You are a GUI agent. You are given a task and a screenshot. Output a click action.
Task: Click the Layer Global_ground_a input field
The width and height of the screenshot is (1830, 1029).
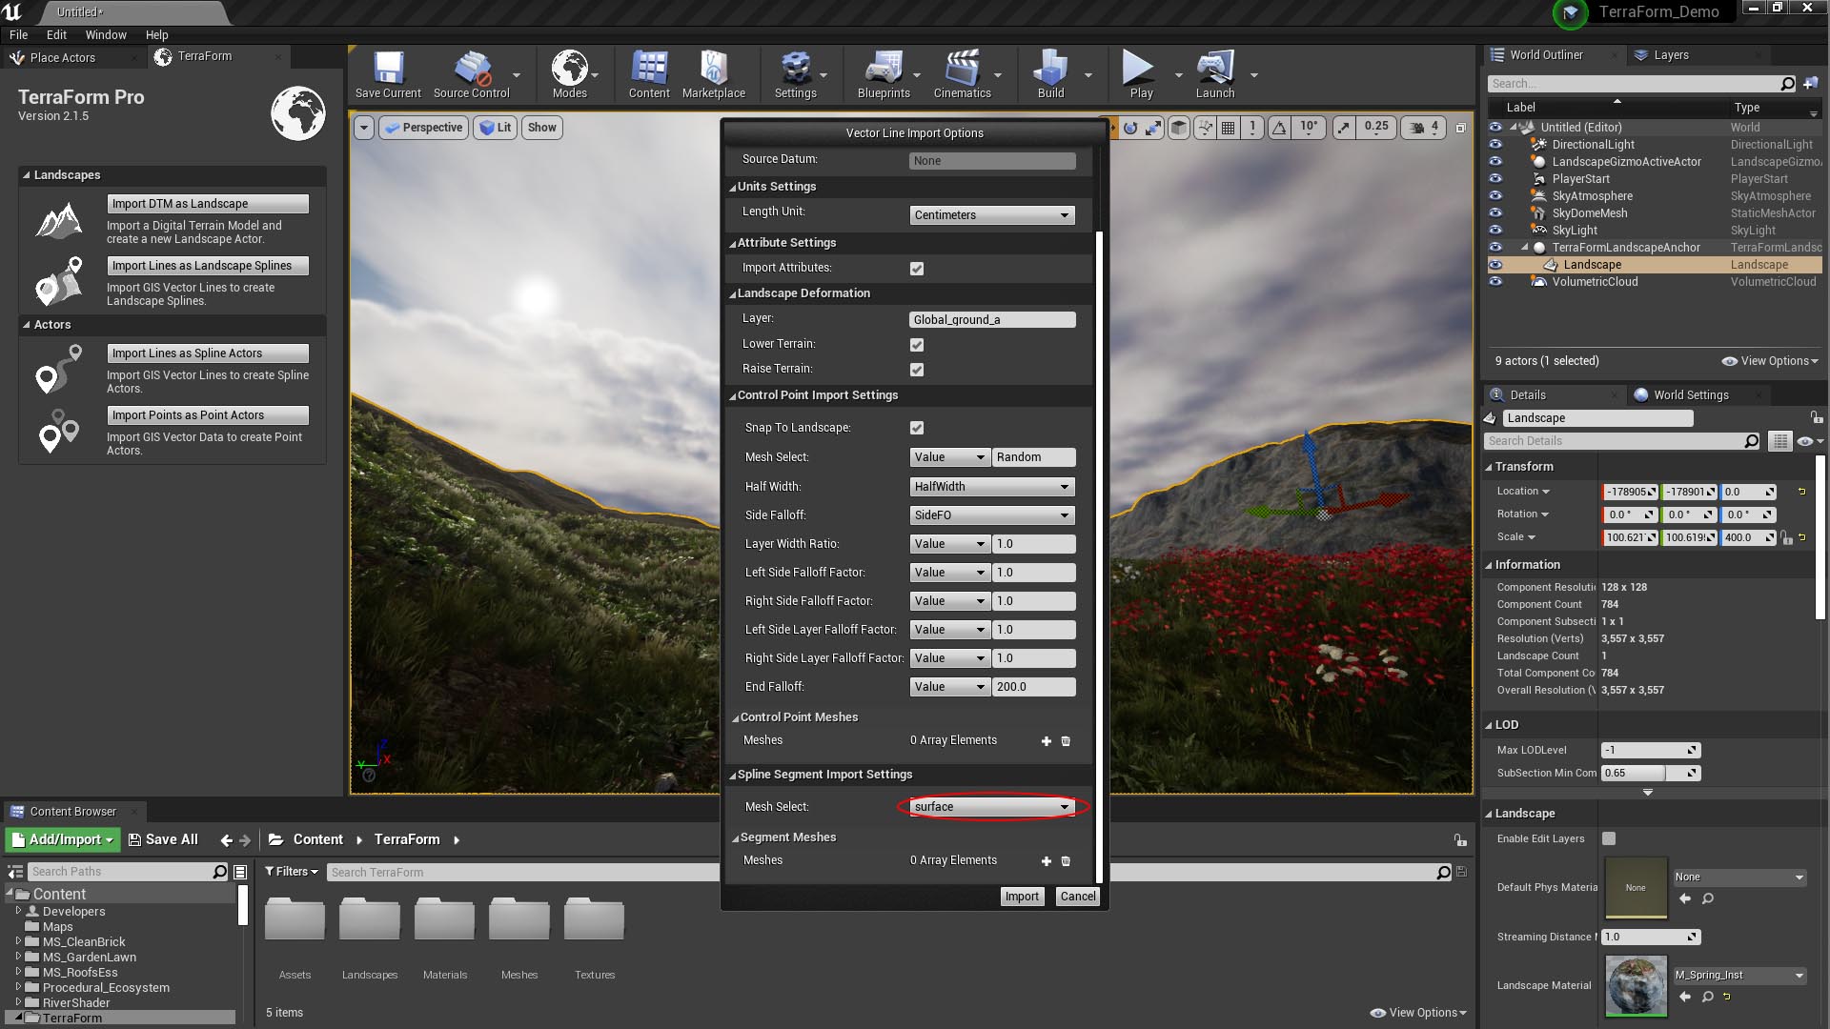coord(992,320)
